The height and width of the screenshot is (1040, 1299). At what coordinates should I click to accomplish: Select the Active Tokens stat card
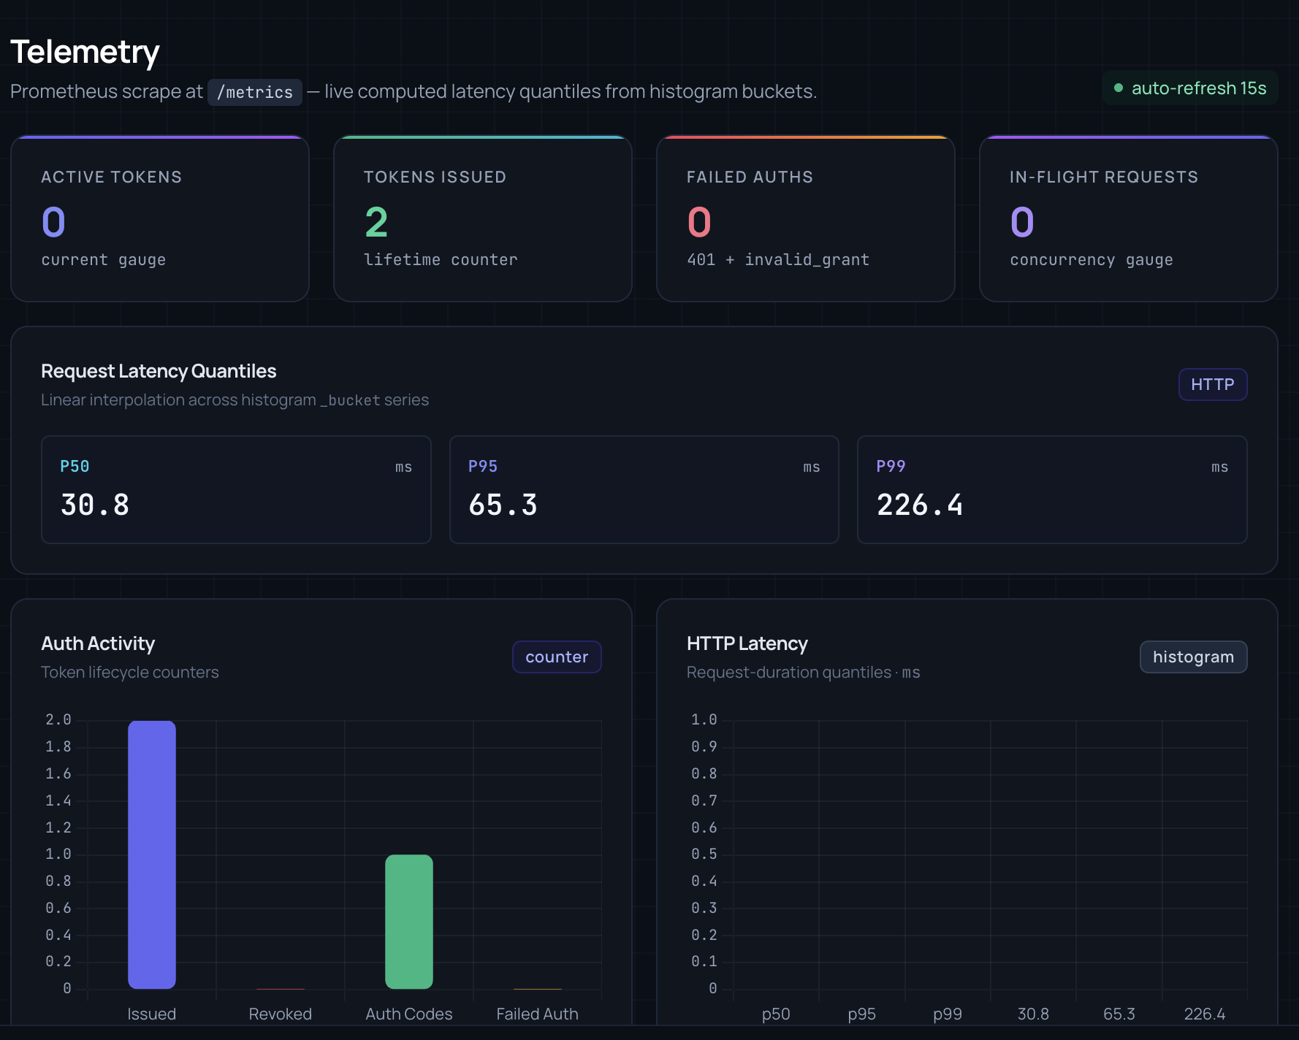coord(160,218)
